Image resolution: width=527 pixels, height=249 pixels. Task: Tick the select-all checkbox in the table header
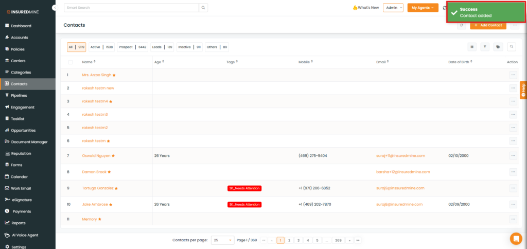tap(71, 62)
